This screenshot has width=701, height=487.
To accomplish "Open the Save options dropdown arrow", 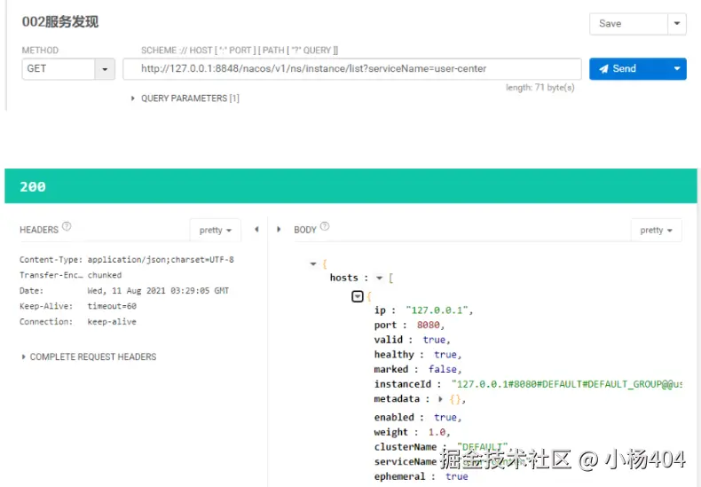I will click(x=677, y=24).
